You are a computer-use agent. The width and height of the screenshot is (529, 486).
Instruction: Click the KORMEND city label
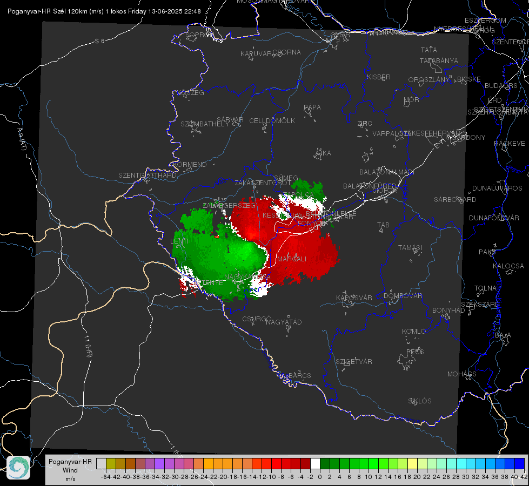pos(189,165)
